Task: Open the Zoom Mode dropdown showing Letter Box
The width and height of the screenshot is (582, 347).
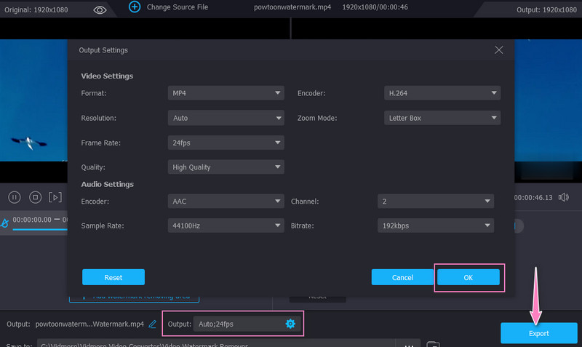Action: point(442,118)
